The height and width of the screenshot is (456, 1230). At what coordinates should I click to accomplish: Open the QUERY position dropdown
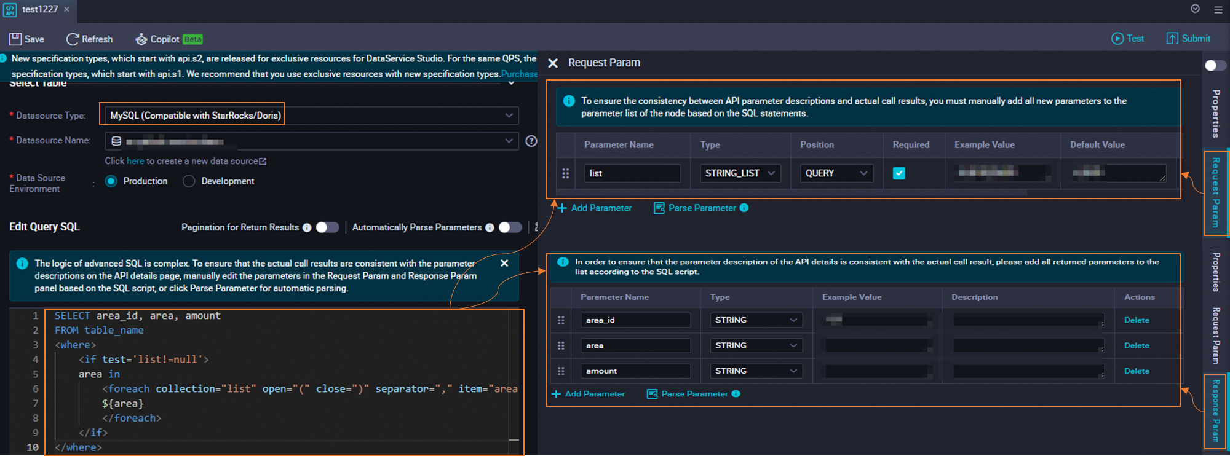tap(836, 173)
